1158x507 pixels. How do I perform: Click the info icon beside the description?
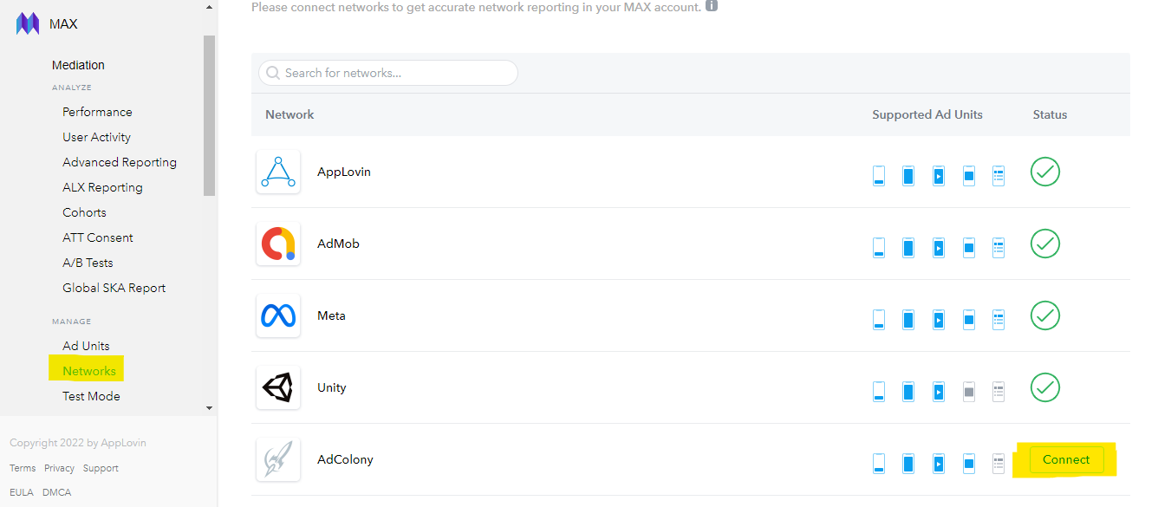pyautogui.click(x=712, y=5)
